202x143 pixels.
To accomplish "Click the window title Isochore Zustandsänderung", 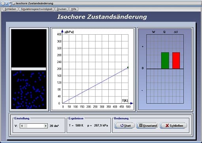I will [x=34, y=4].
